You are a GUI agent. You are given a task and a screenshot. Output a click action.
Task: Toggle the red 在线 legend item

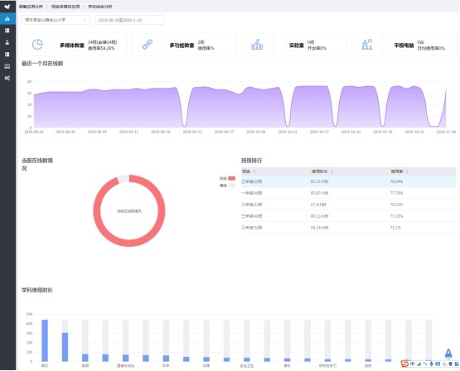(x=227, y=178)
